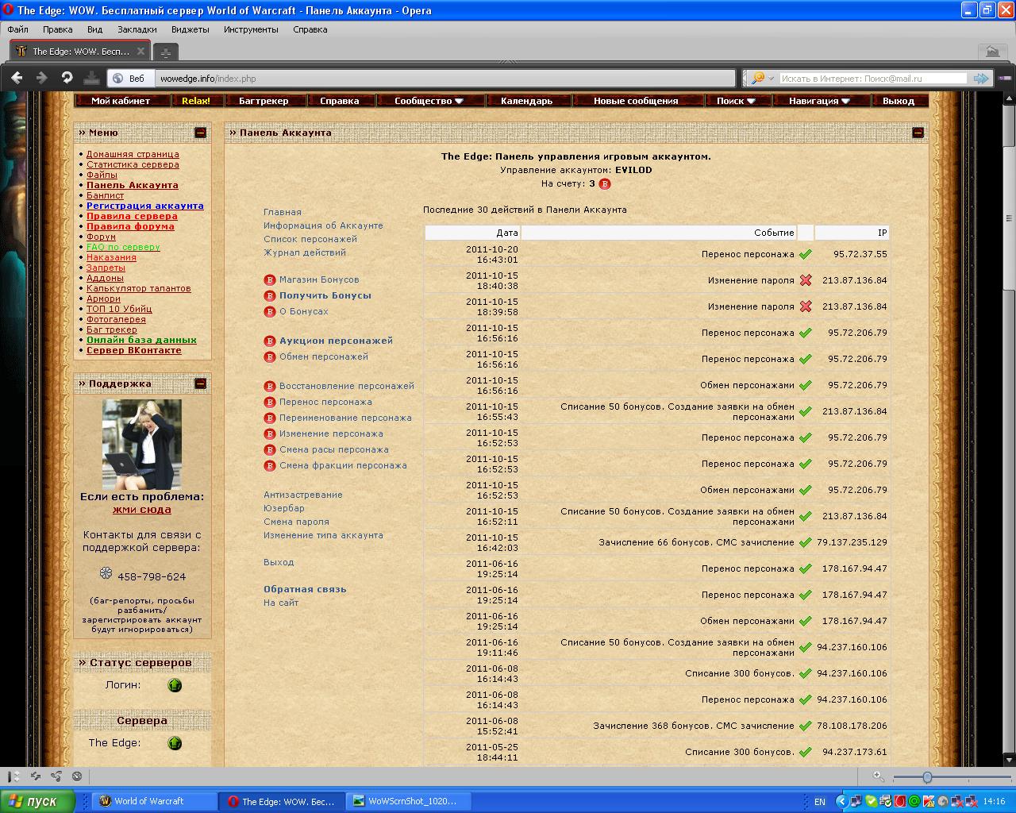This screenshot has height=813, width=1016.
Task: Click the green Логин server status icon
Action: (x=175, y=685)
